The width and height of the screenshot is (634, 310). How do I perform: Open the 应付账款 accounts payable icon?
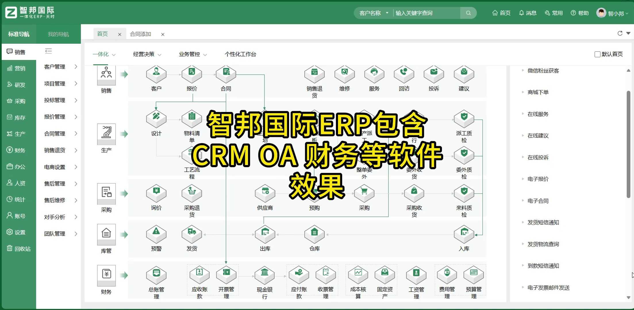tap(299, 275)
